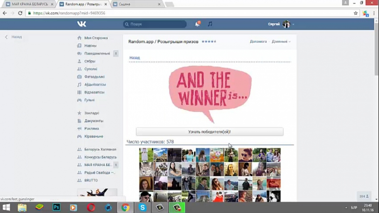Click the home icon beside Мая Старонка
The image size is (379, 213).
pyautogui.click(x=79, y=38)
